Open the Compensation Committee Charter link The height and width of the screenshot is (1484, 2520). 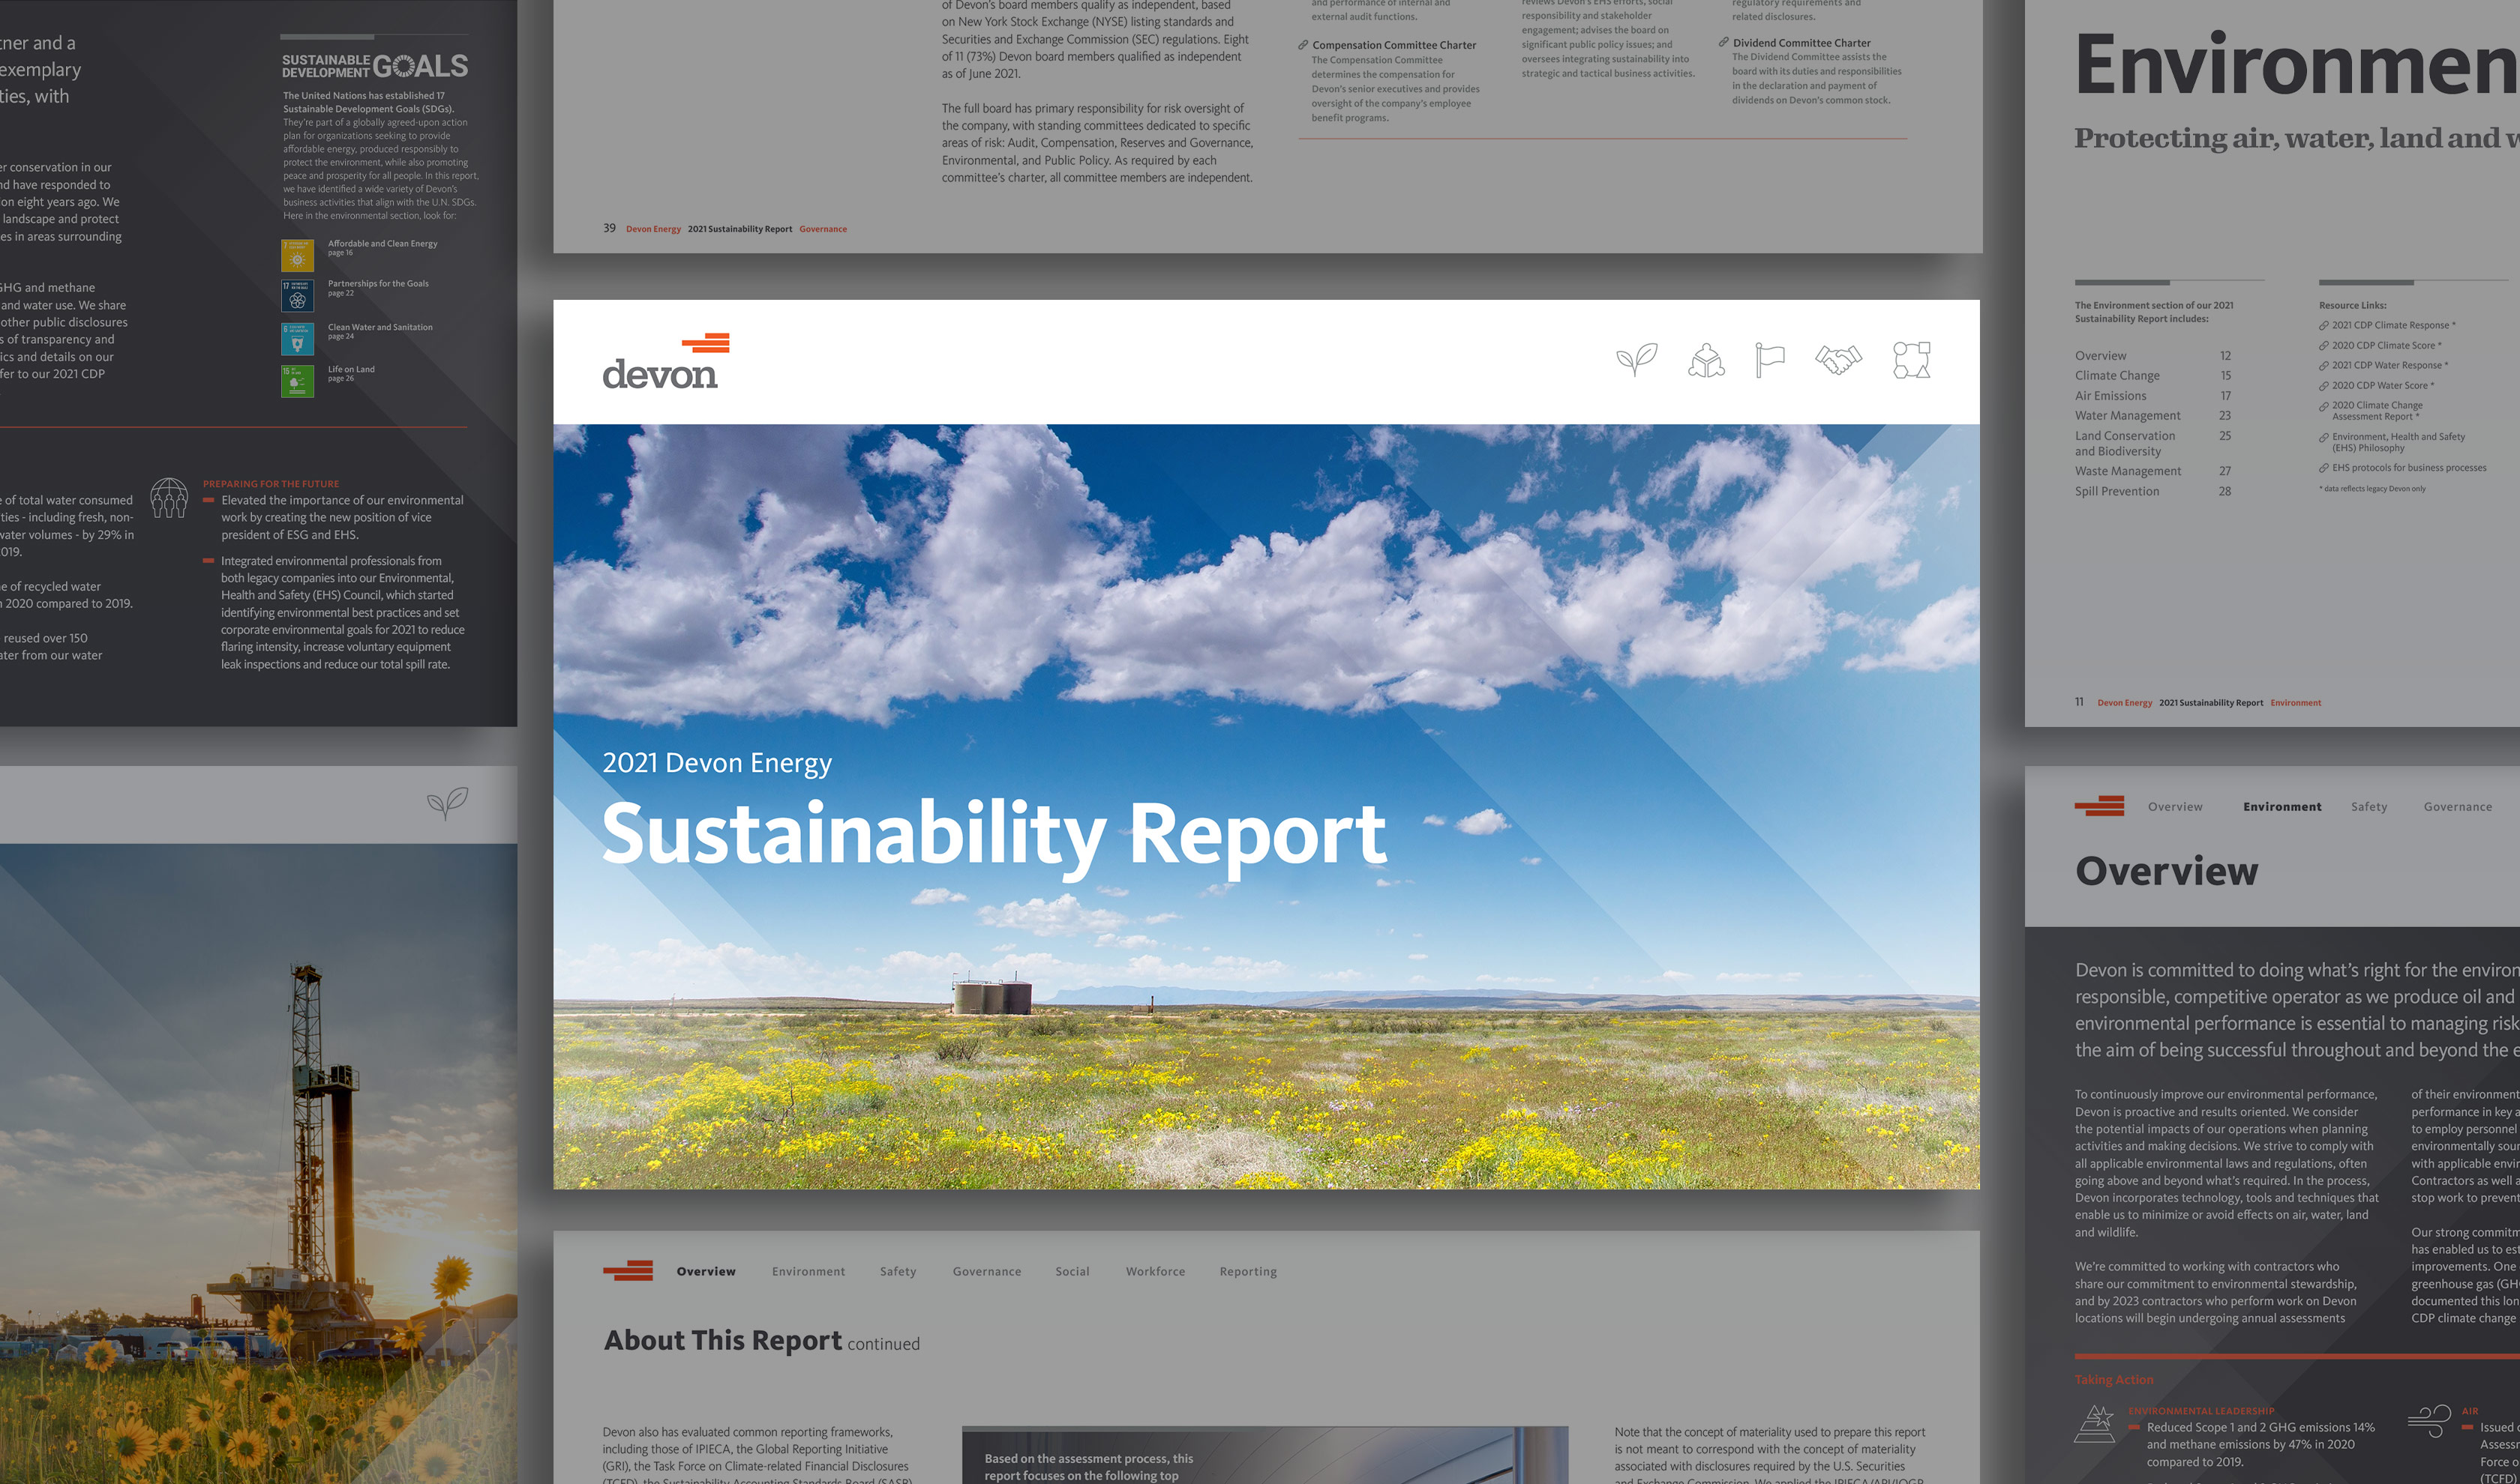click(x=1393, y=45)
